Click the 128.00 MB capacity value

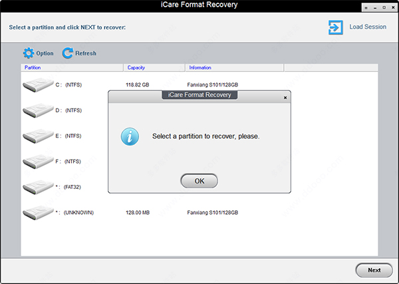138,212
